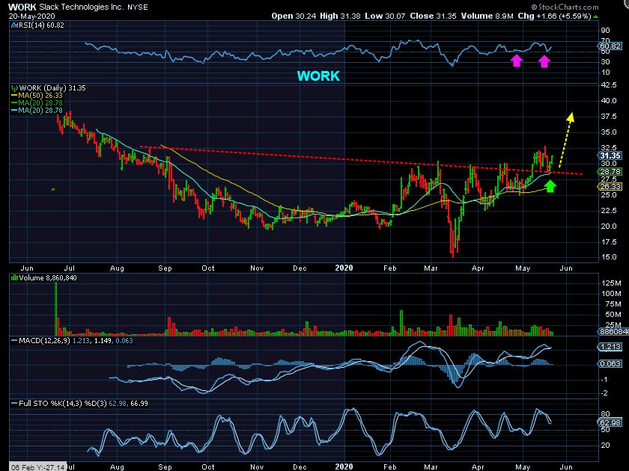This screenshot has width=629, height=471.
Task: Click the 62.98 stochastic value tag
Action: [608, 422]
